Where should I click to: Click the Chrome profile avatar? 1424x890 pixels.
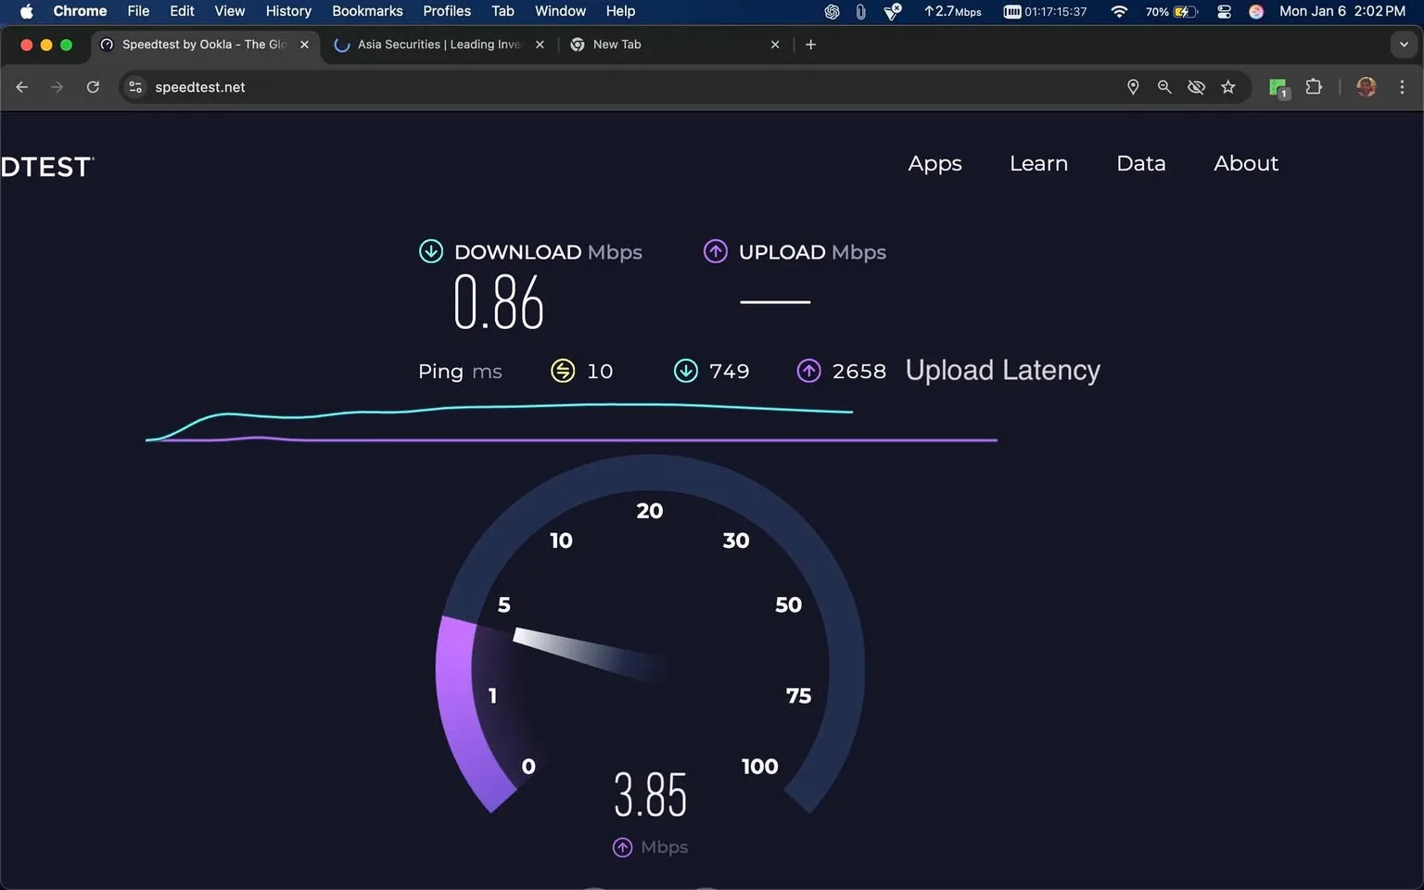(x=1366, y=86)
